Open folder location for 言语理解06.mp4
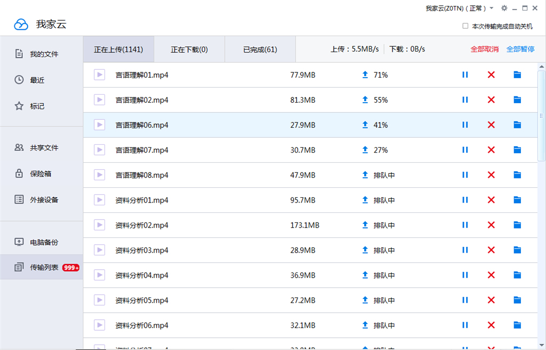 pos(517,125)
